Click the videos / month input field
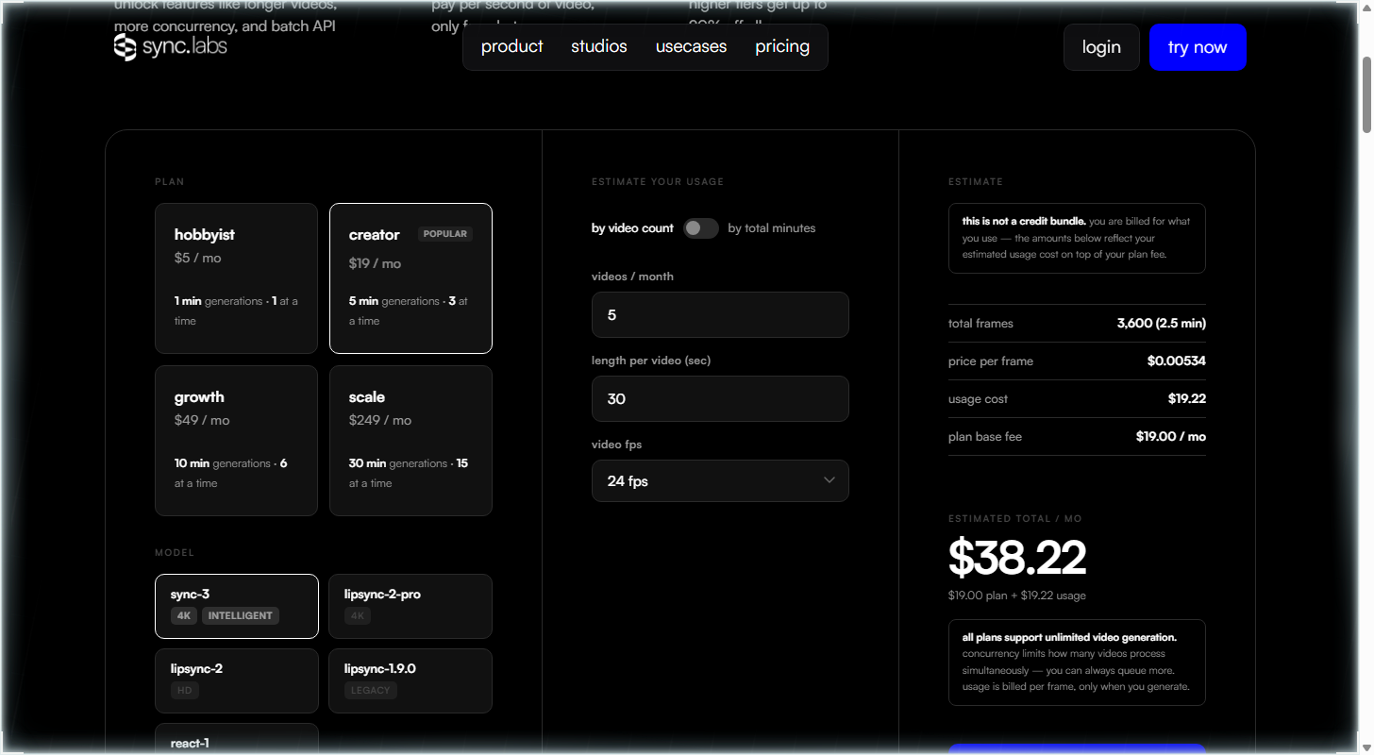The height and width of the screenshot is (755, 1374). [x=720, y=315]
